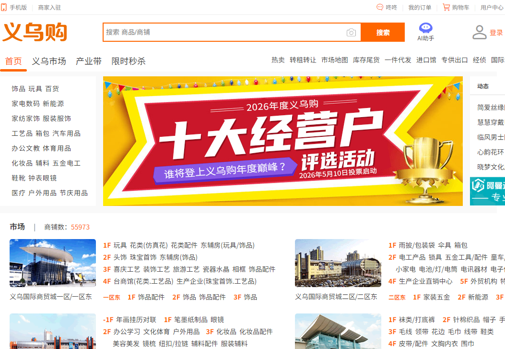
Task: Click the 二区/二区东 market photo
Action: point(338,263)
